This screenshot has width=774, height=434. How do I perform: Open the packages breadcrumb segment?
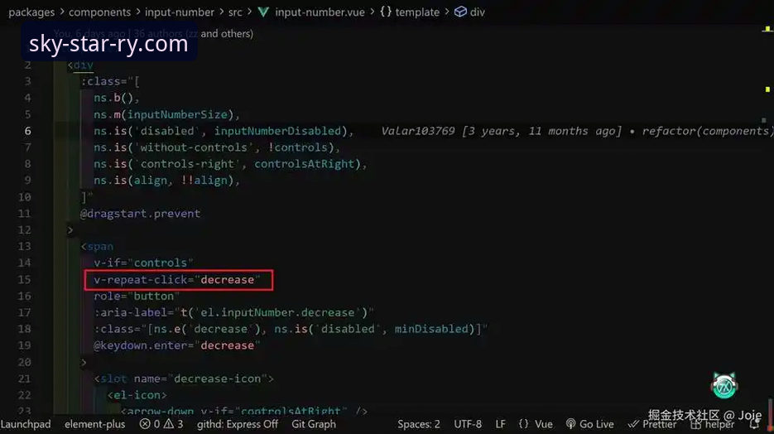pos(31,12)
